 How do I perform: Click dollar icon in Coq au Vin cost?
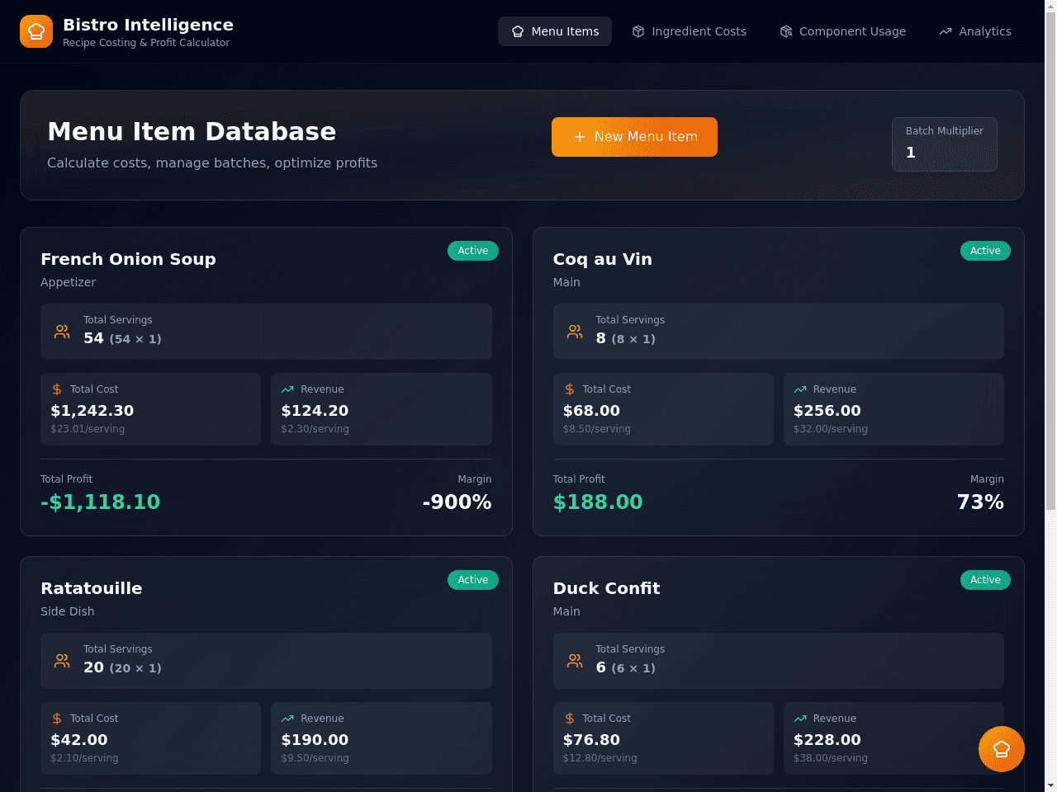click(x=570, y=389)
